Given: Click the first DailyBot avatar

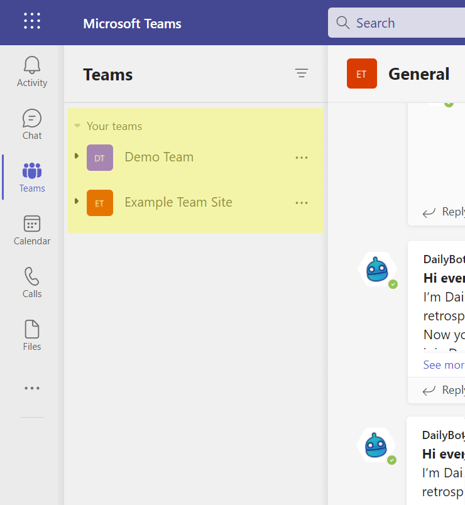Looking at the screenshot, I should tap(377, 269).
